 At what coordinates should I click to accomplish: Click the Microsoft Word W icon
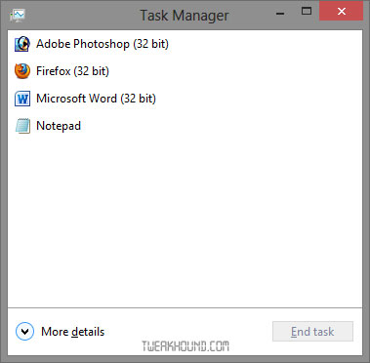[22, 99]
